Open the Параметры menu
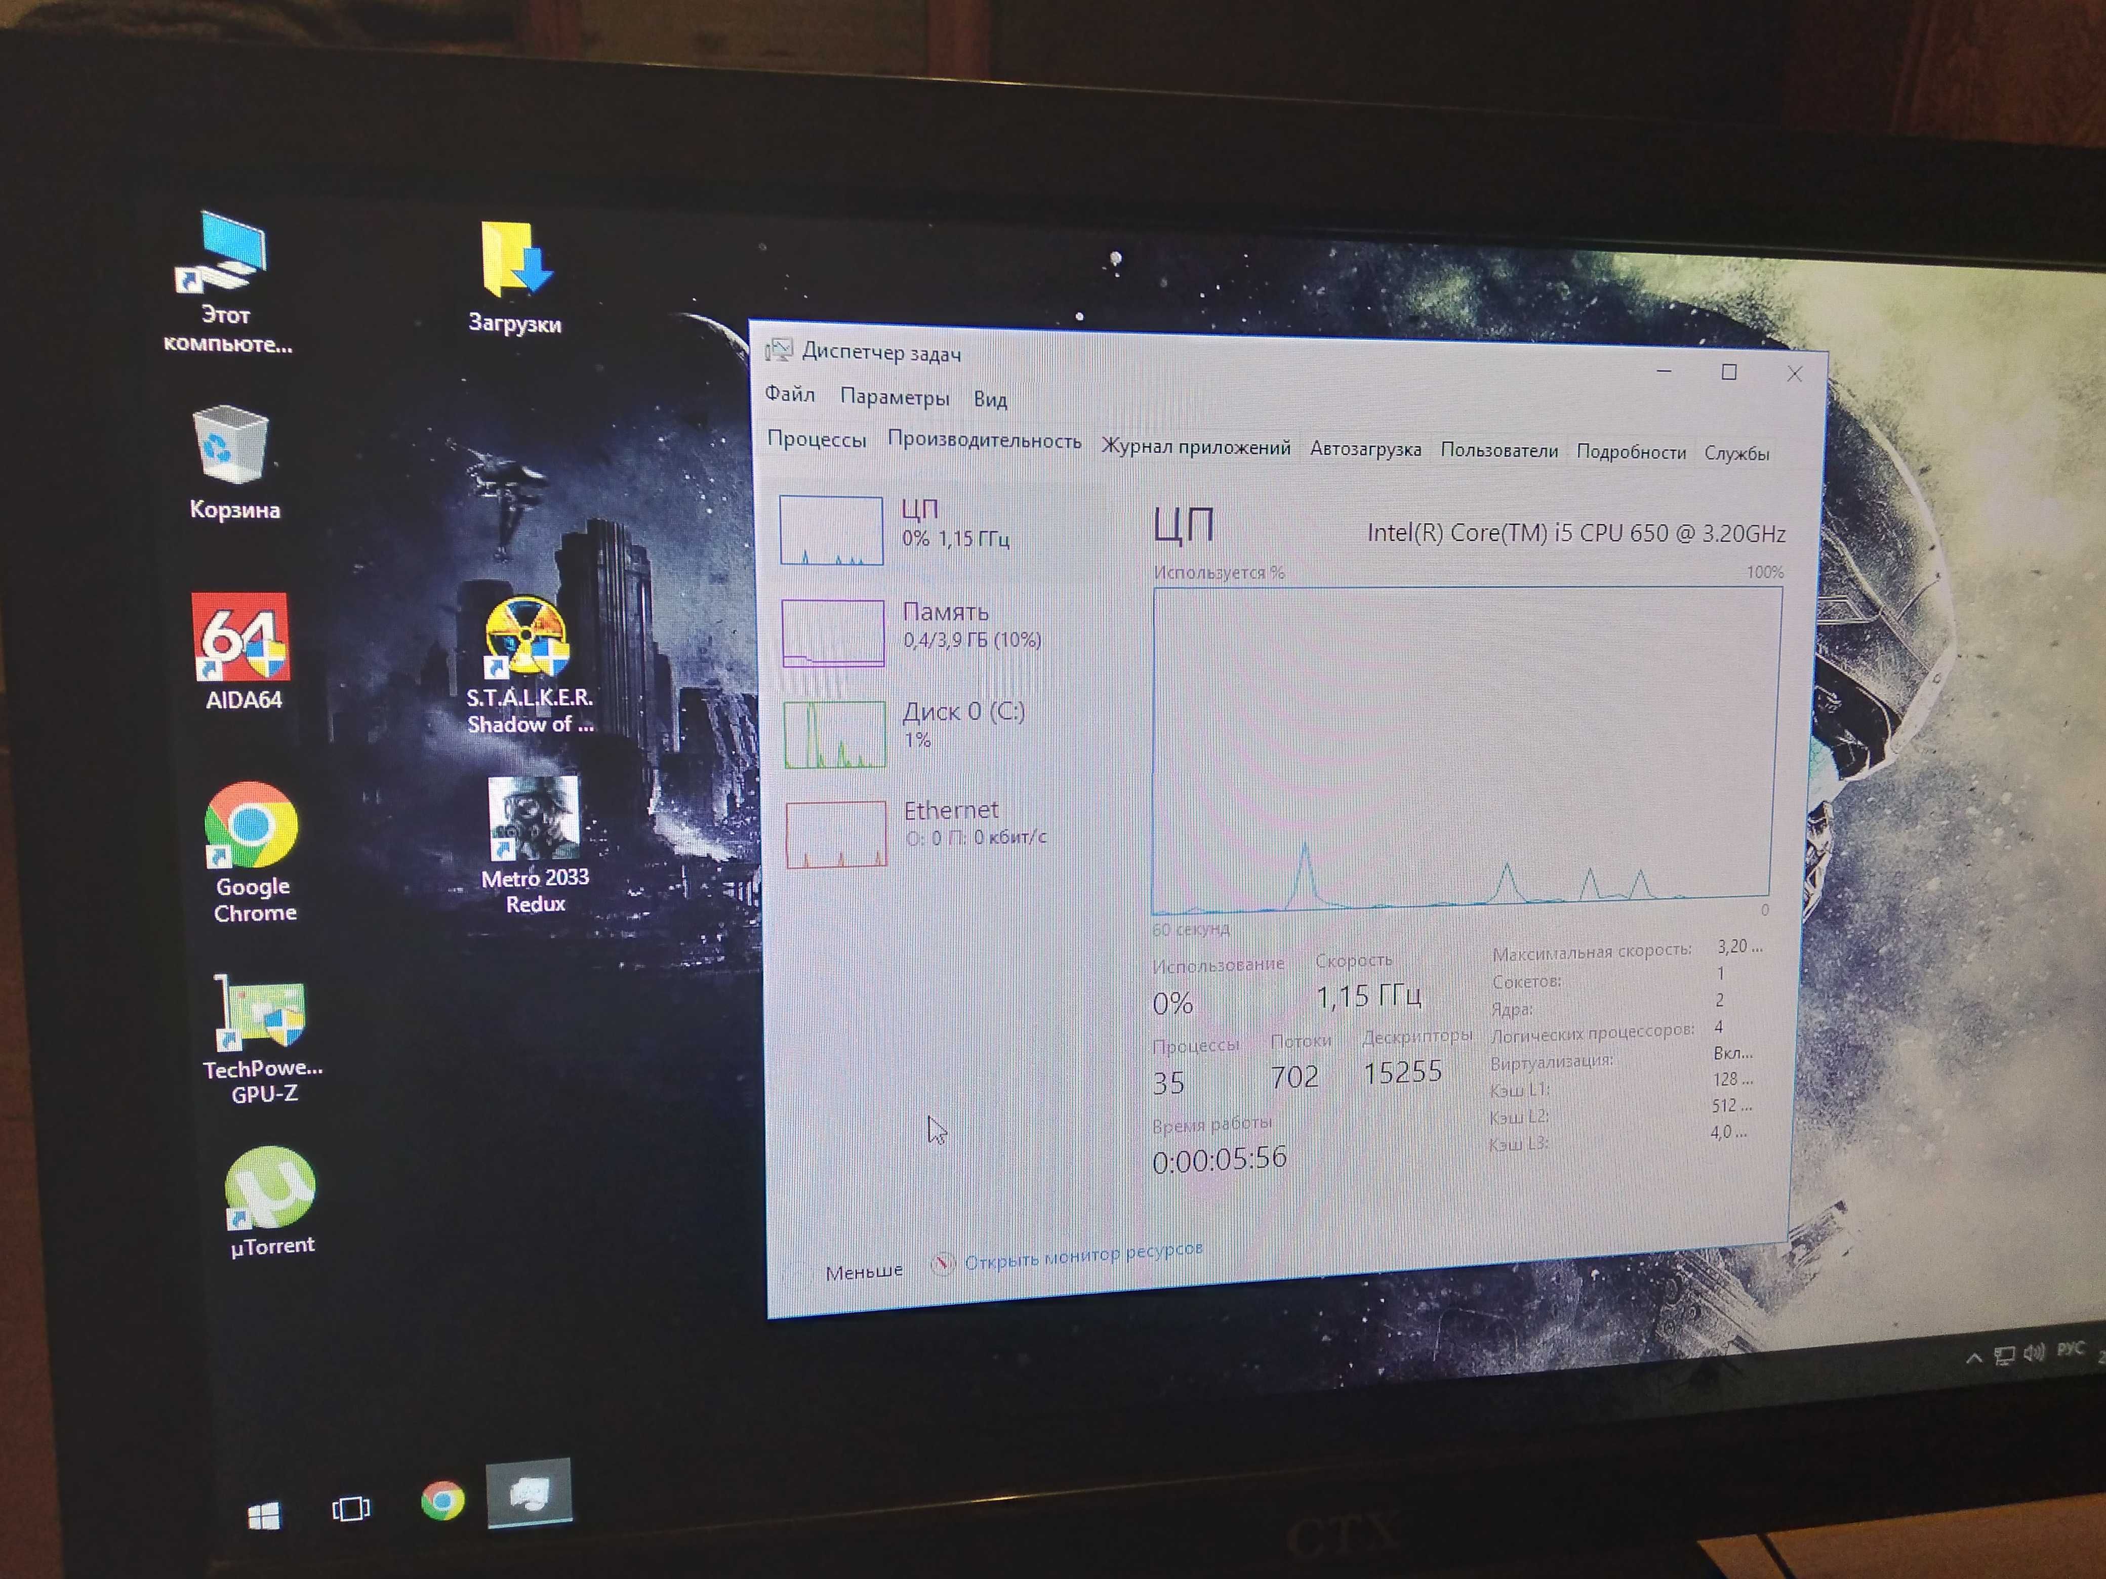Viewport: 2106px width, 1579px height. (x=895, y=397)
